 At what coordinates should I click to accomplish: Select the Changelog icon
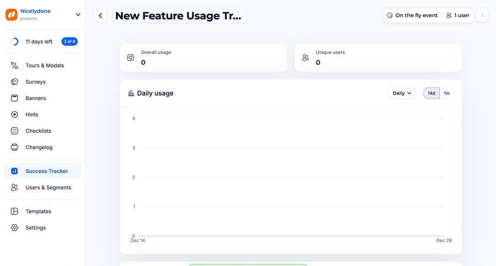14,147
